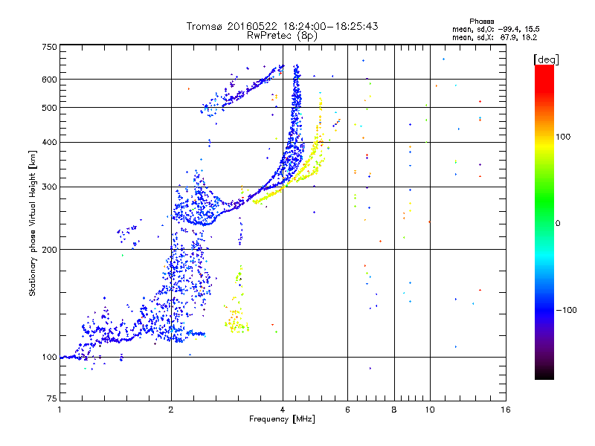The width and height of the screenshot is (595, 446).
Task: Click the y-axis tick label '600'
Action: 49,80
